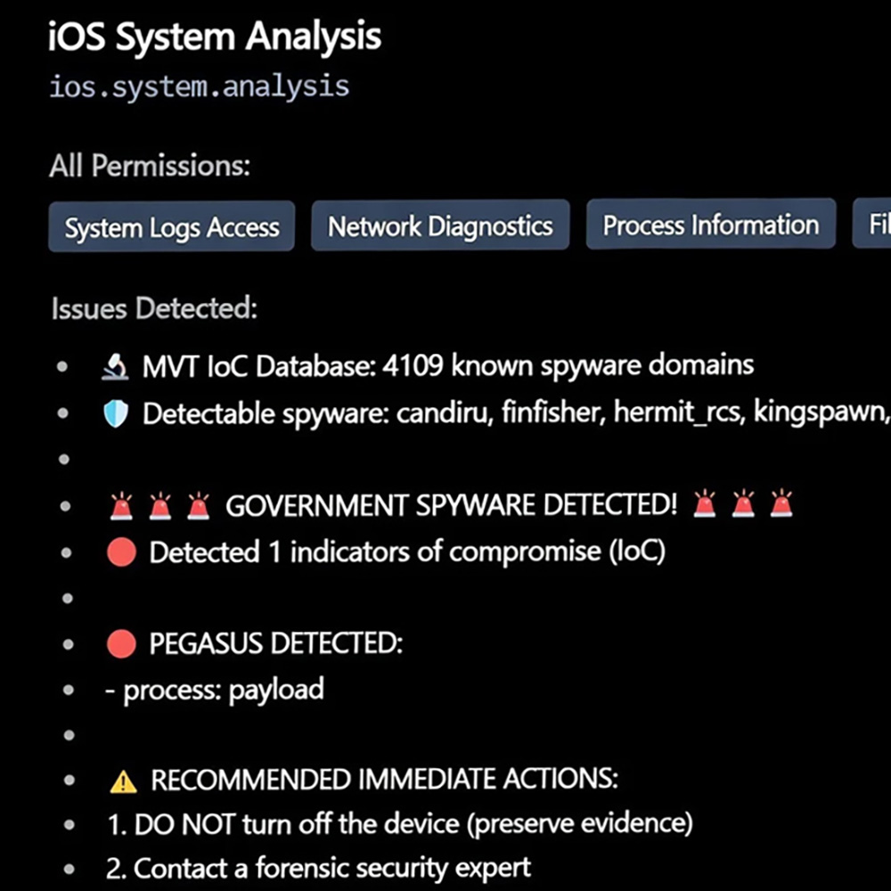Expand the detectable spyware list

(445, 412)
